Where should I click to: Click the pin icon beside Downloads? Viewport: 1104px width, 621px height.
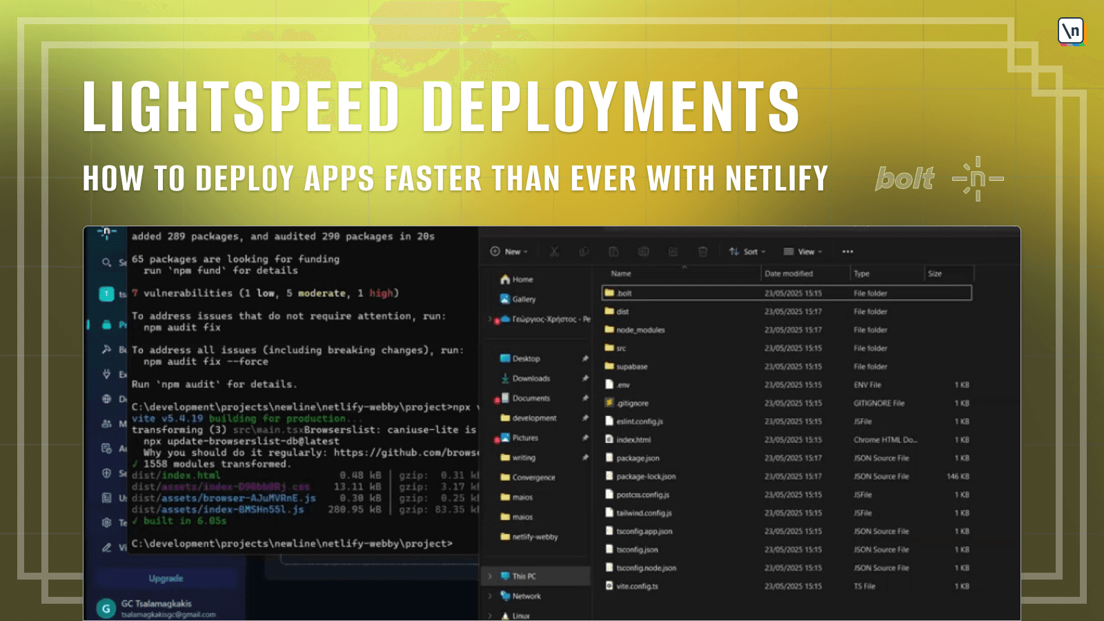tap(585, 378)
